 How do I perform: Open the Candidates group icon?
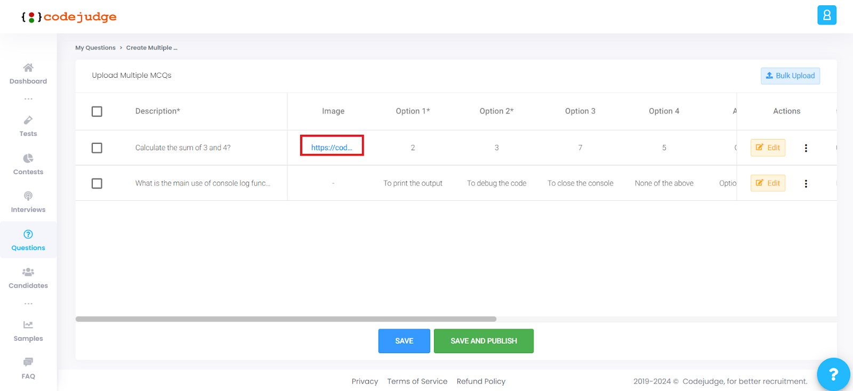tap(28, 272)
